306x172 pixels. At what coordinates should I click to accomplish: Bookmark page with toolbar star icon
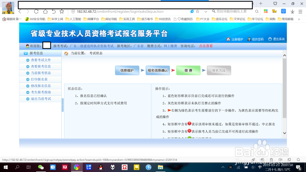click(62, 12)
